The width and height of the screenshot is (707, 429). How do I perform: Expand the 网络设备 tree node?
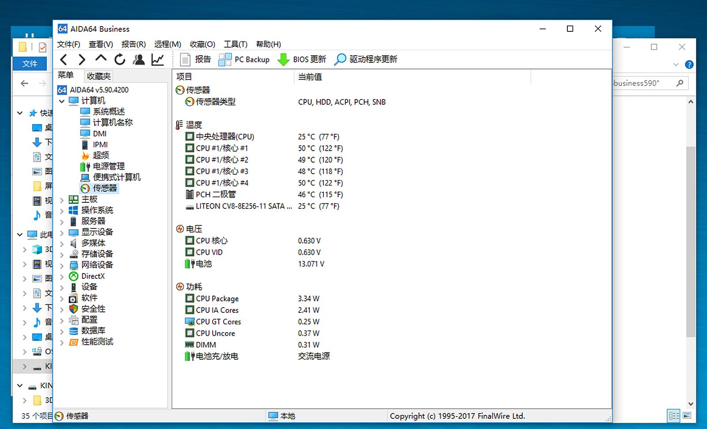click(62, 266)
